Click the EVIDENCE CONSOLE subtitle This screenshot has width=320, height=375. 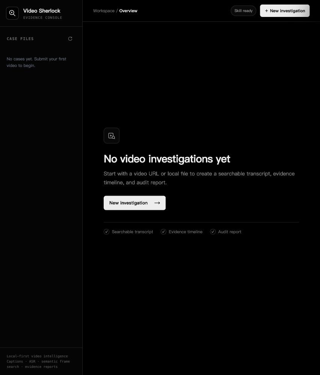coord(42,18)
